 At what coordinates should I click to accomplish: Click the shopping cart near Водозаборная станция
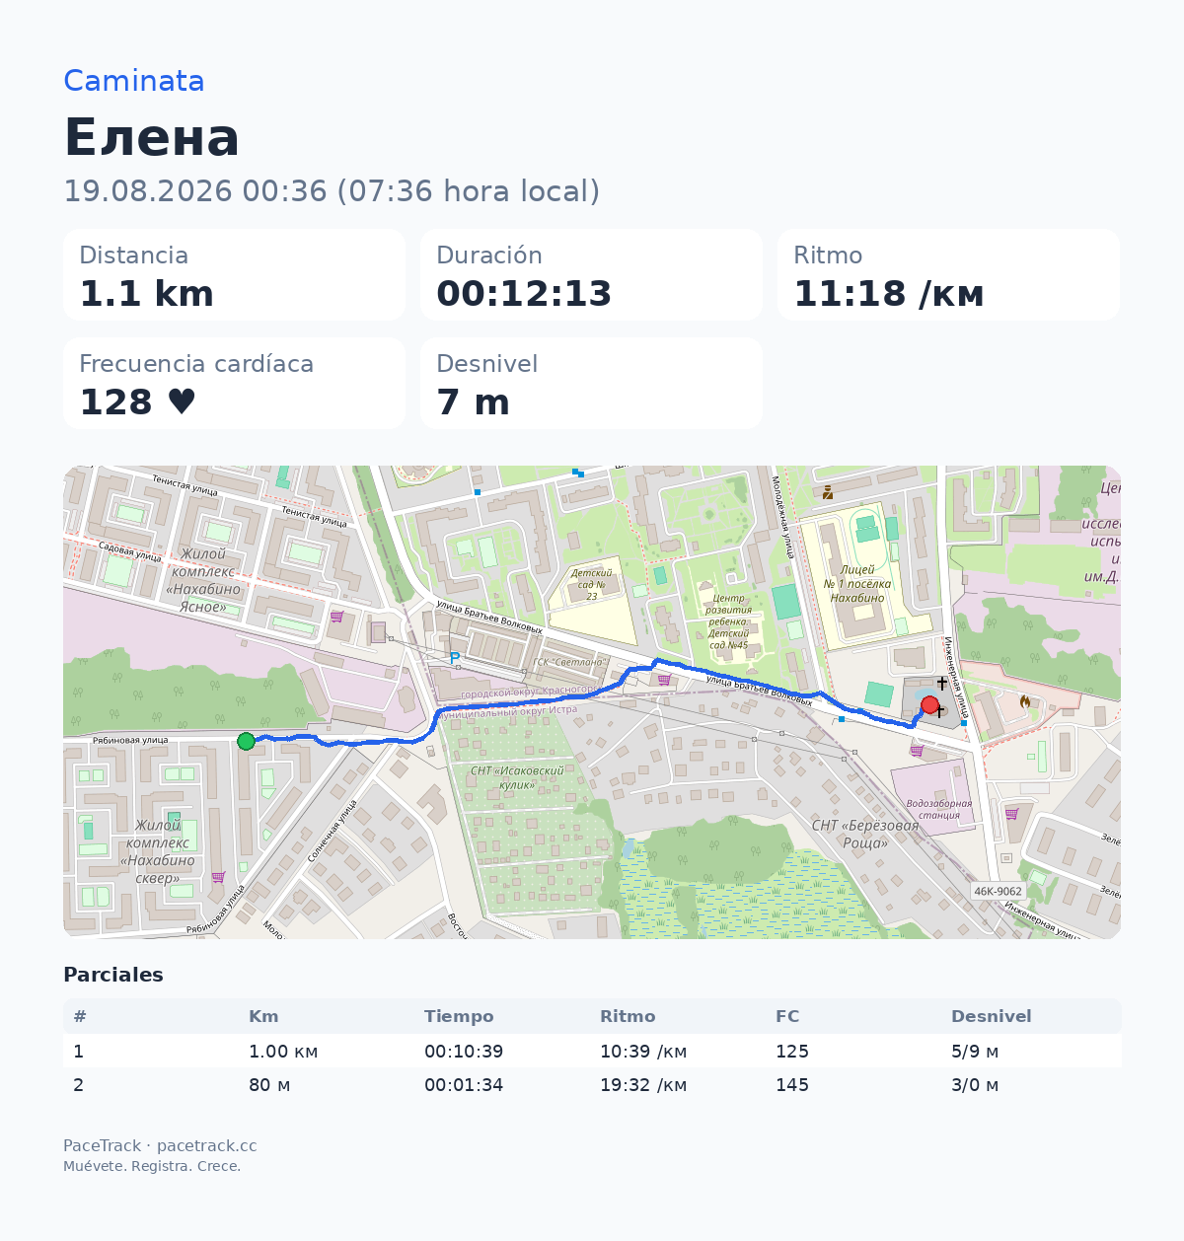click(x=916, y=751)
